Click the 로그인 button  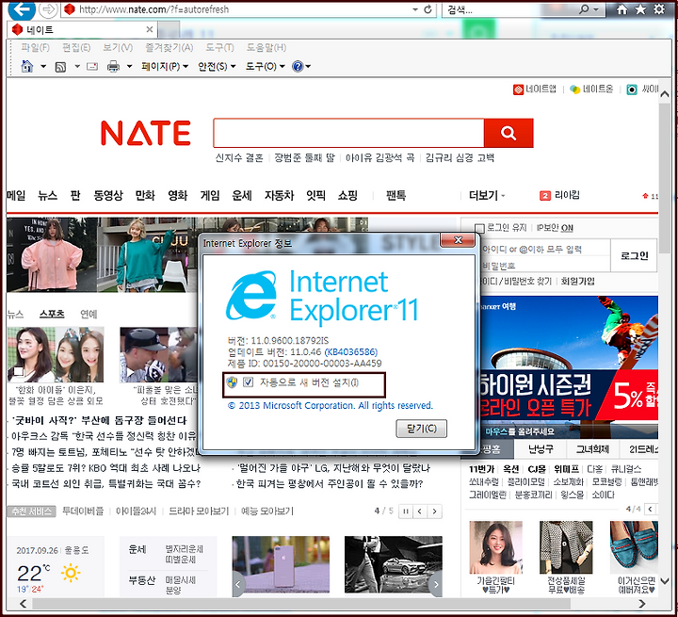[x=635, y=255]
